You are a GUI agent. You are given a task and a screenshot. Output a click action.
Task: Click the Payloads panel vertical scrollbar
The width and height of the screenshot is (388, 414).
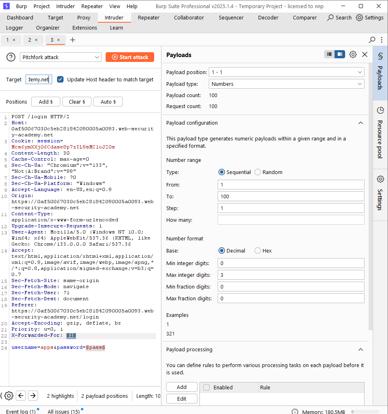click(x=371, y=196)
